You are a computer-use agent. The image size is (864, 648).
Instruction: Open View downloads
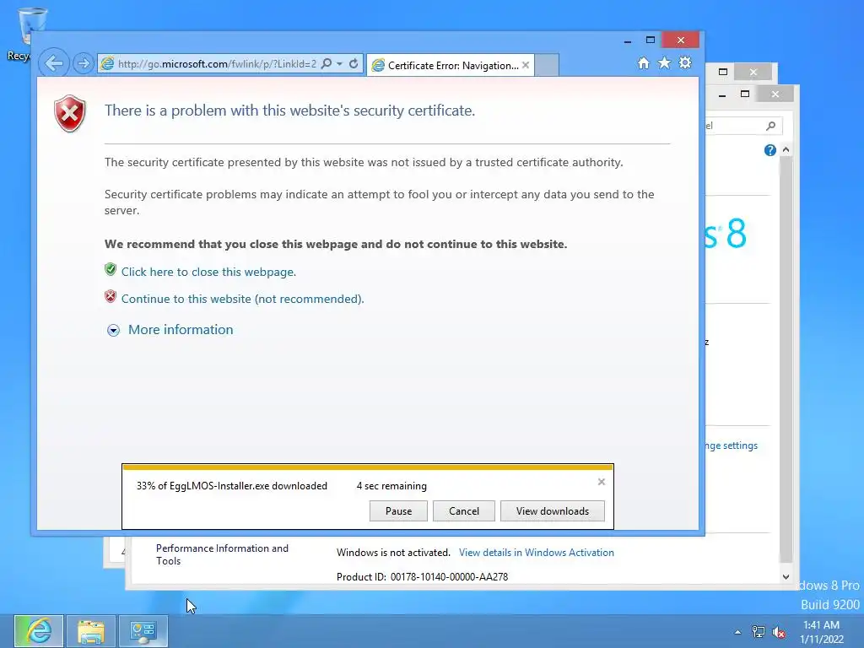[552, 510]
